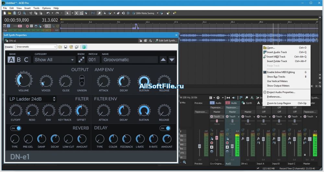Image resolution: width=324 pixels, height=172 pixels.
Task: Toggle the DELAY ON switch
Action: (x=165, y=128)
